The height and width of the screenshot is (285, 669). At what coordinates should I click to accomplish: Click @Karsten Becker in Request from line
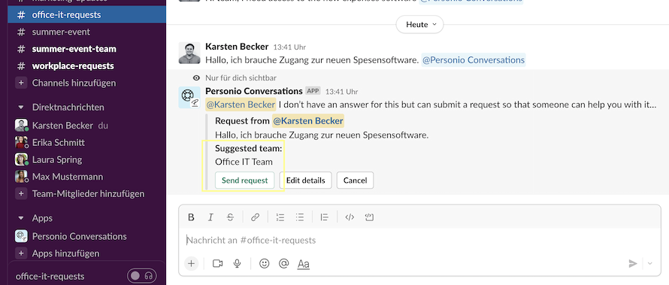pyautogui.click(x=308, y=121)
